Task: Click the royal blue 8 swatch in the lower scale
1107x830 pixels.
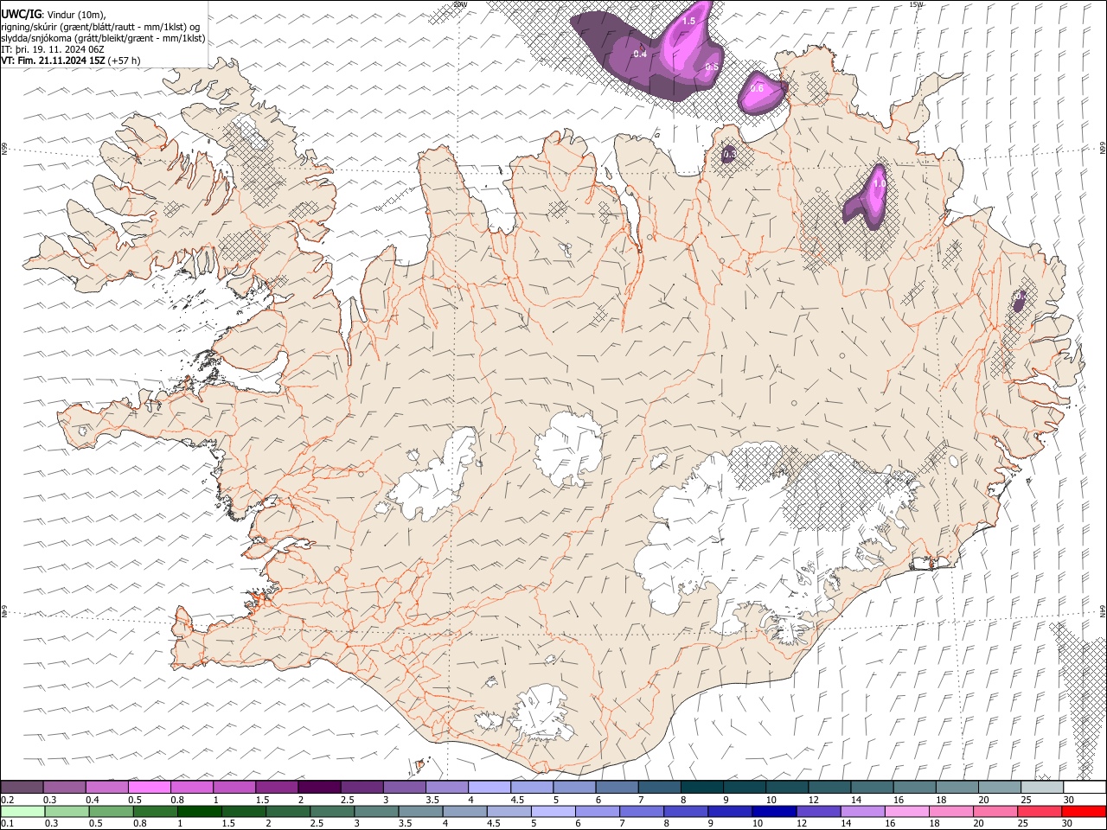Action: click(x=685, y=811)
